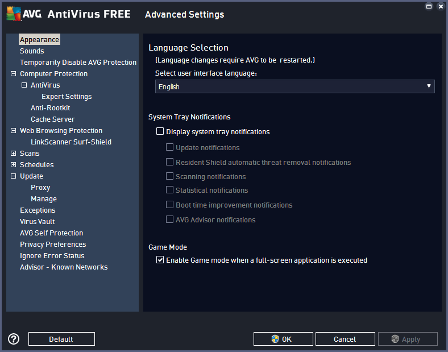Image resolution: width=448 pixels, height=352 pixels.
Task: Open the user interface language dropdown
Action: [x=295, y=86]
